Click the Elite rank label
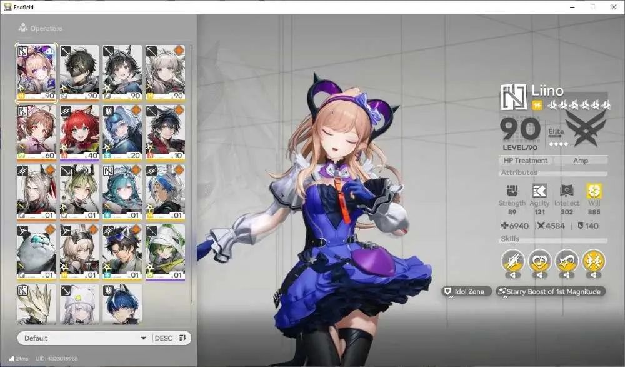625x367 pixels. pos(556,131)
